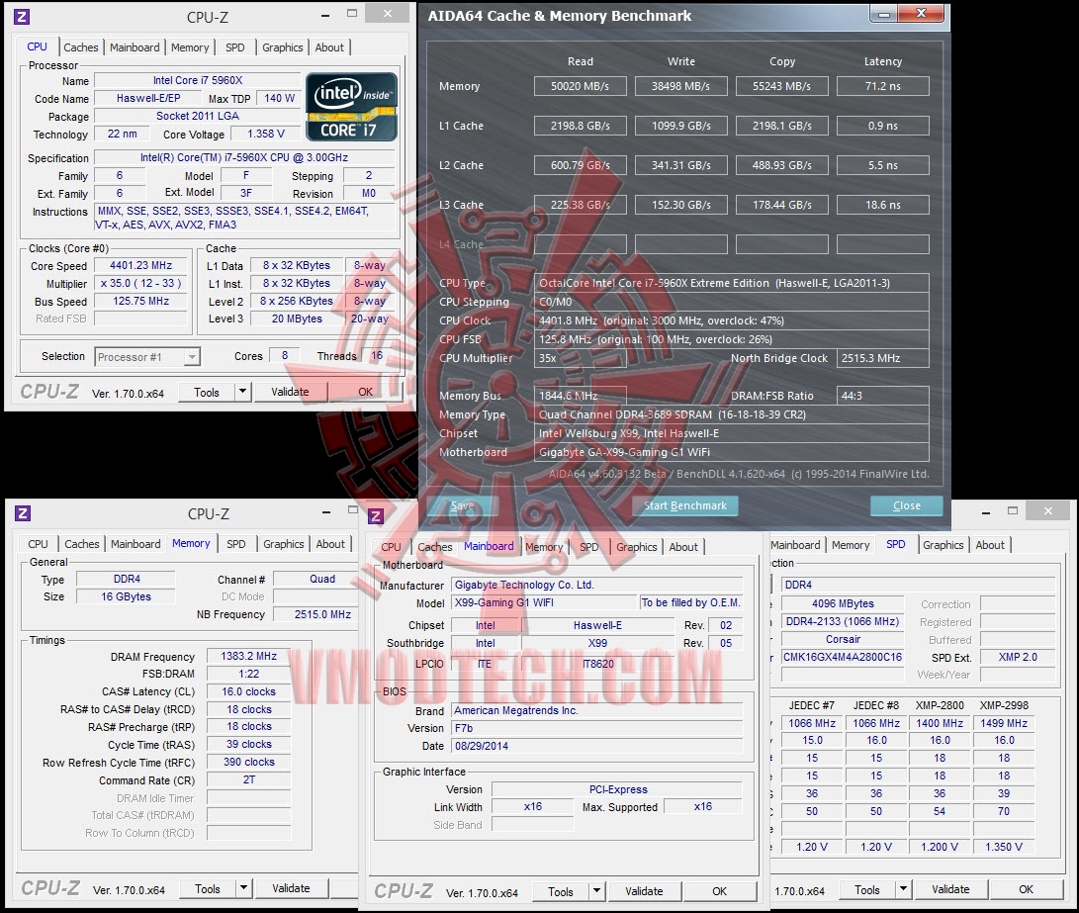The height and width of the screenshot is (913, 1079).
Task: Click the BIOS Version F7b value
Action: point(597,728)
